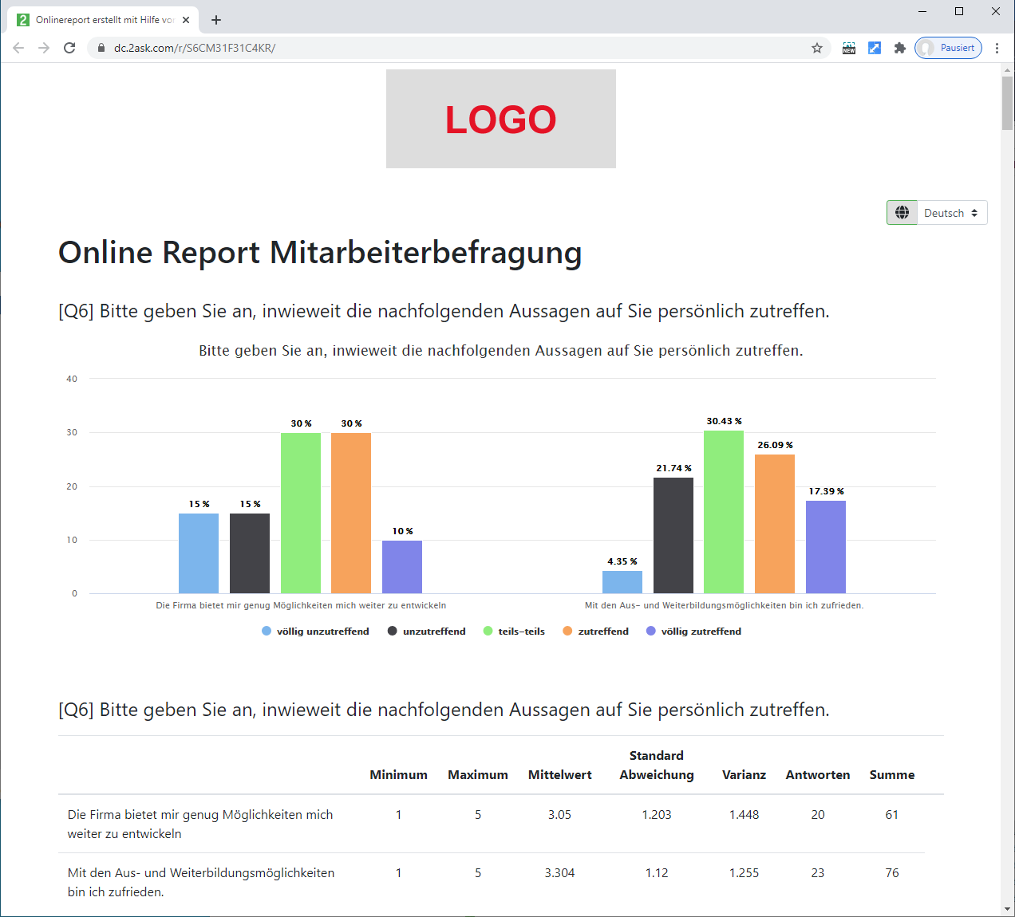Viewport: 1015px width, 917px height.
Task: Open the Deutsch language dropdown
Action: tap(952, 213)
